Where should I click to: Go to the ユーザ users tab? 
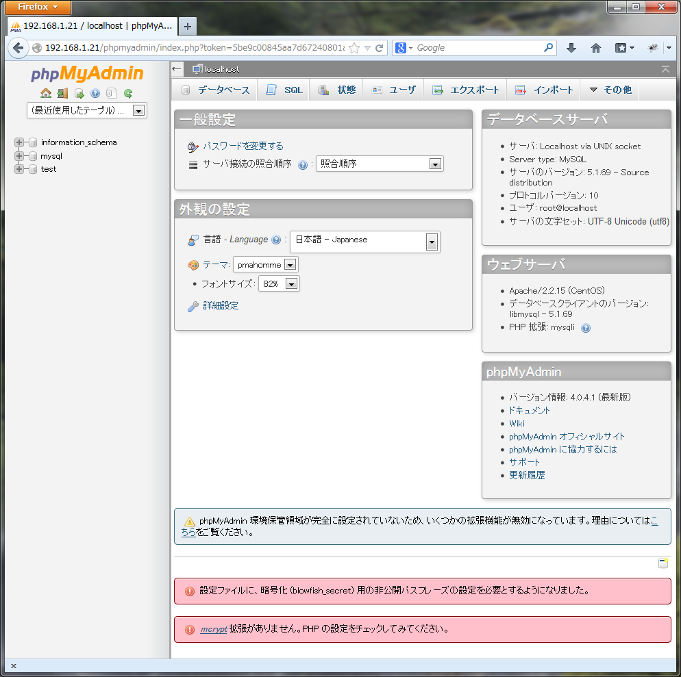click(393, 90)
